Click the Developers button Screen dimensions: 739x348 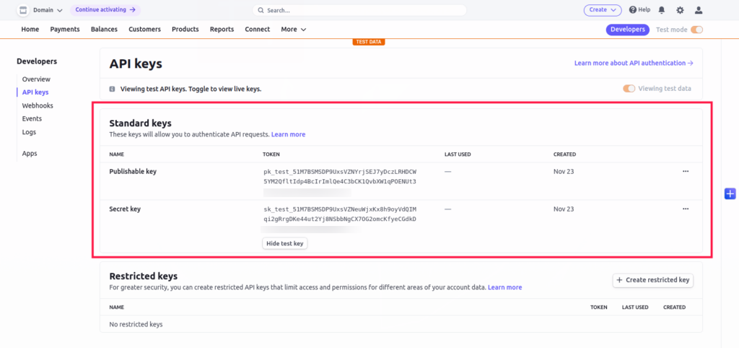point(628,29)
